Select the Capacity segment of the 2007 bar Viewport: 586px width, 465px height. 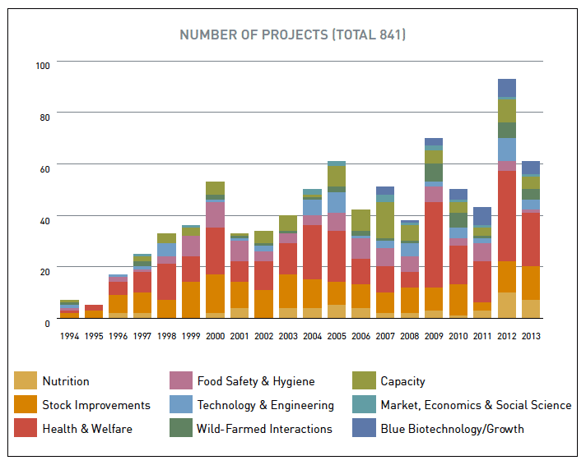tap(385, 220)
